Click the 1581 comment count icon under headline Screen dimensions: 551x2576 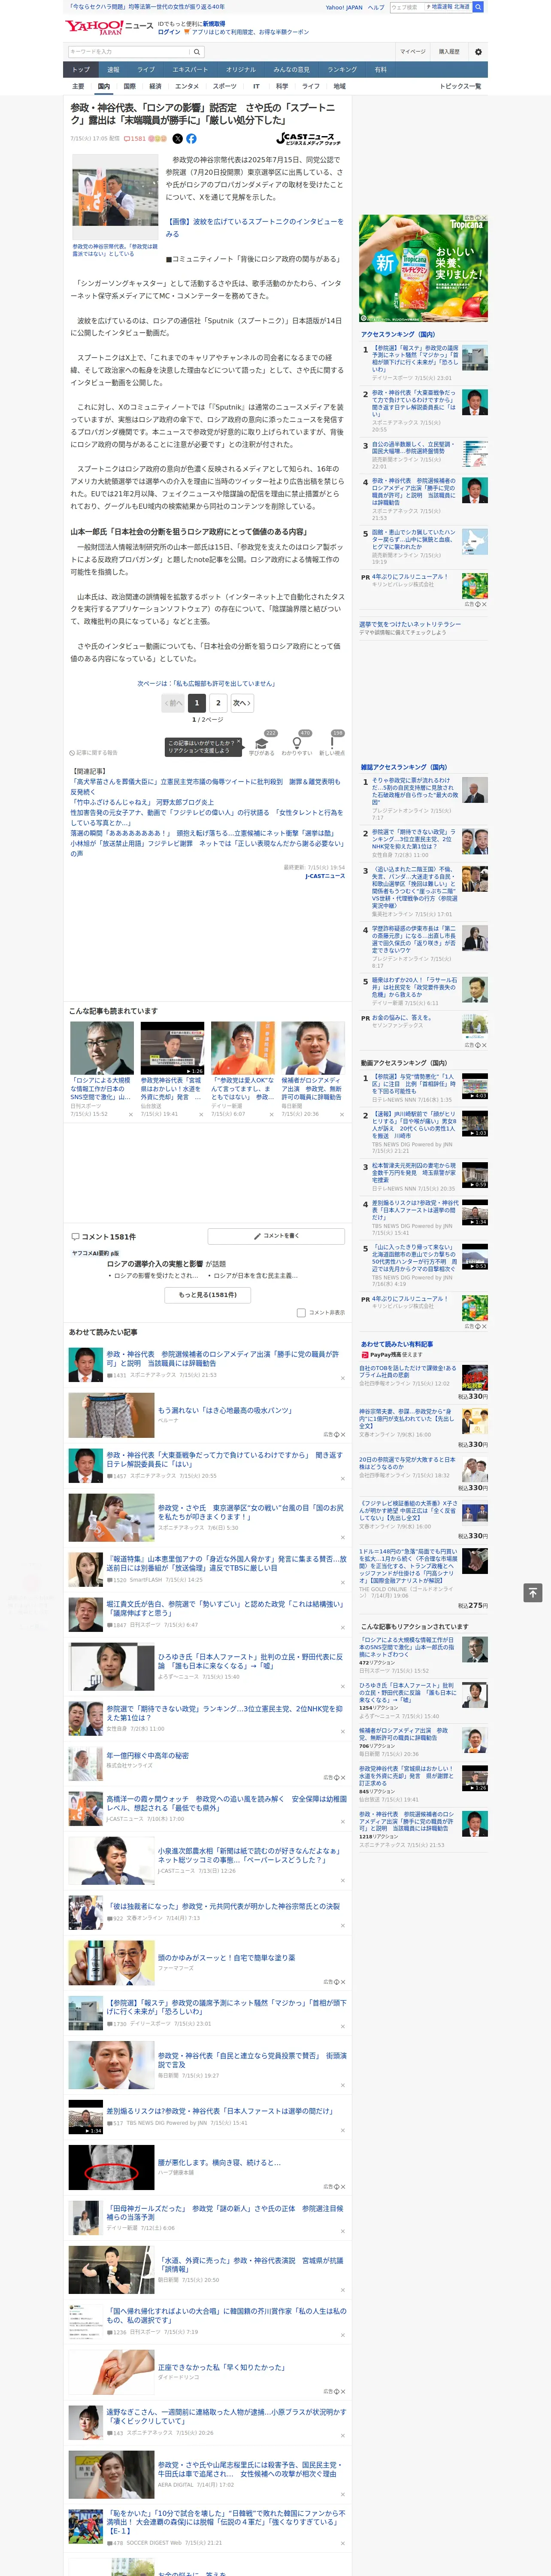135,139
